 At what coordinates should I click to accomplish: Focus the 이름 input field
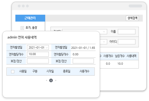click(x=127, y=32)
